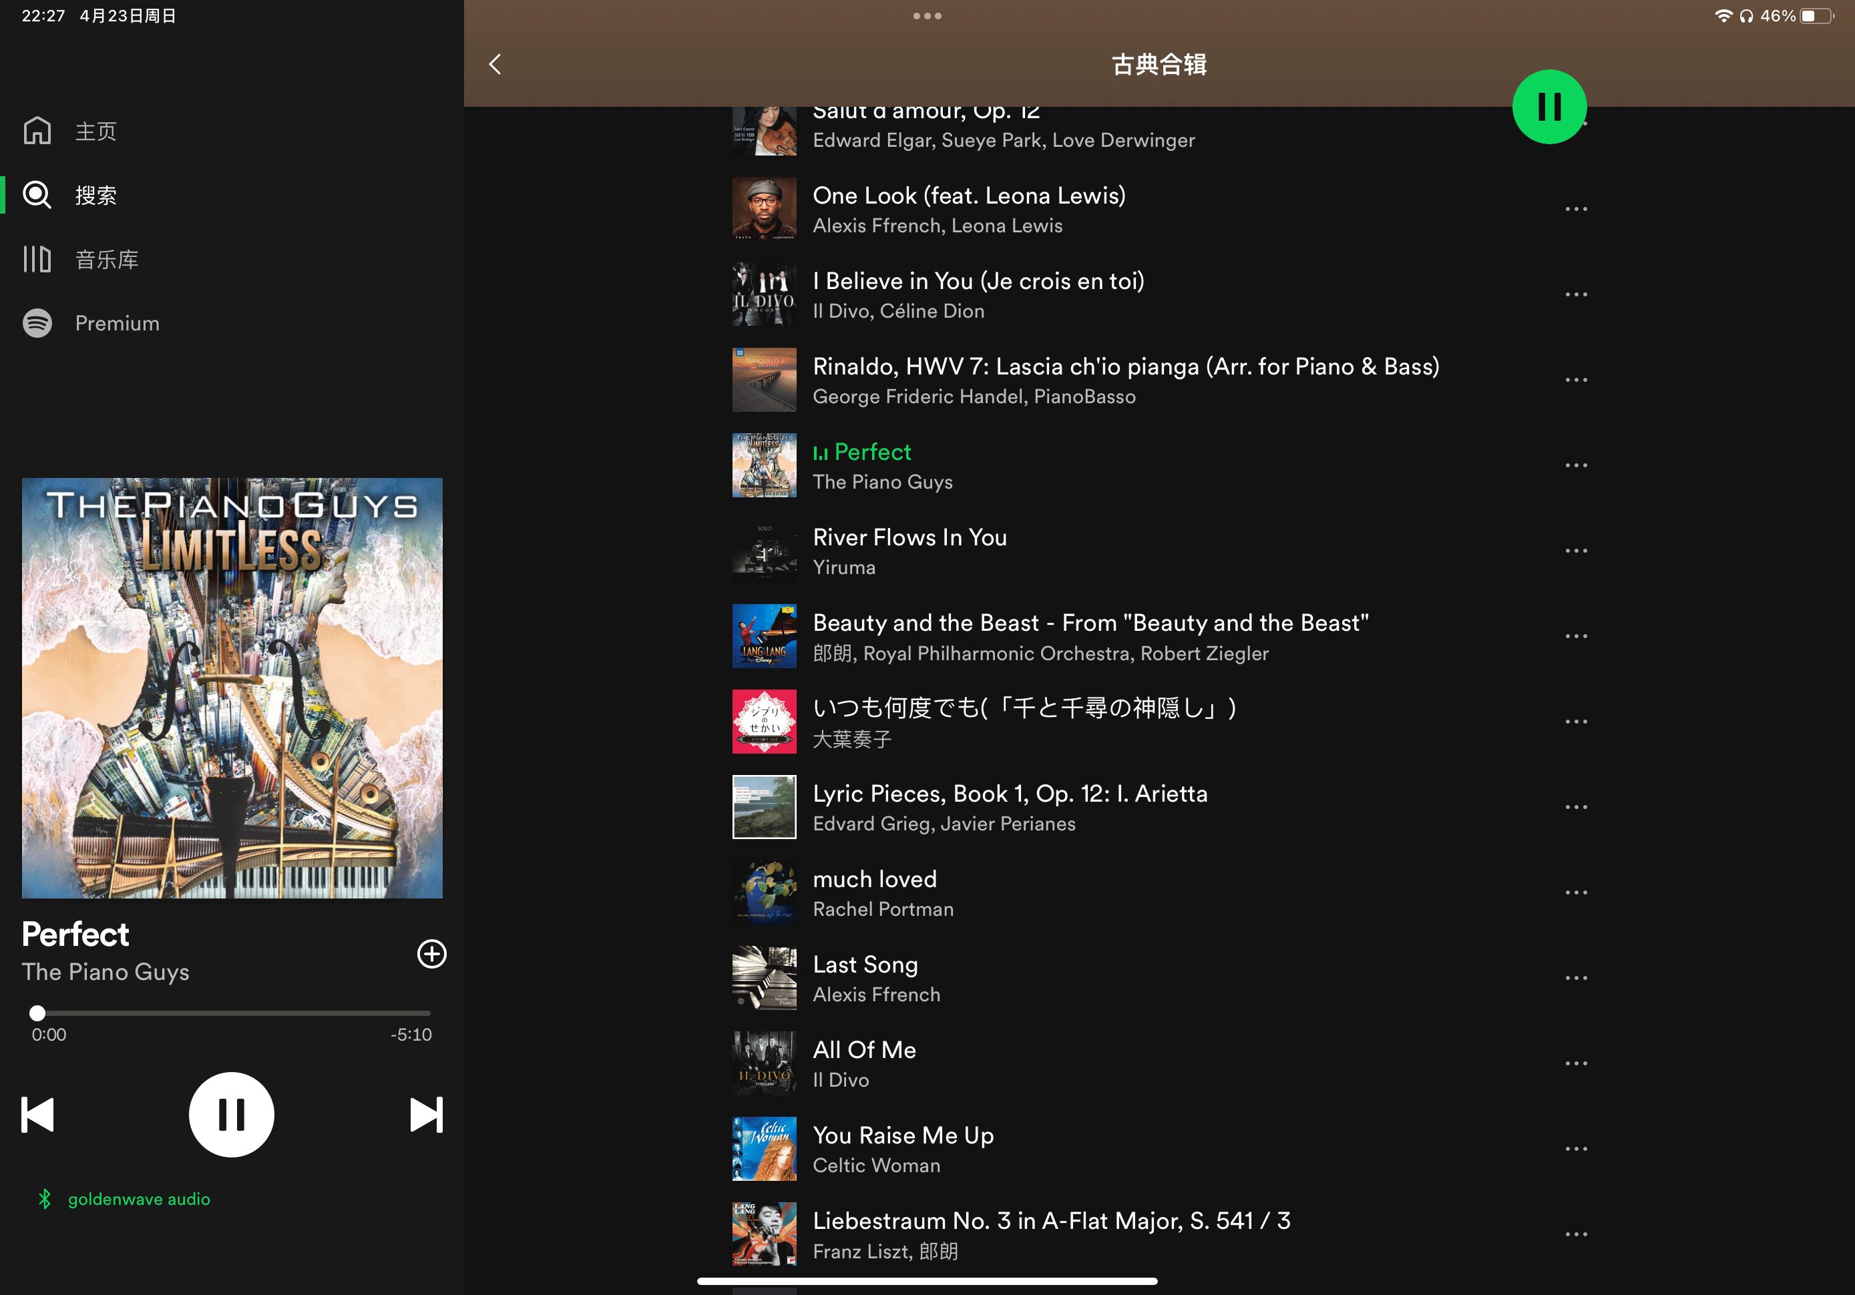Open more options for much loved
Image resolution: width=1855 pixels, height=1295 pixels.
(x=1575, y=892)
